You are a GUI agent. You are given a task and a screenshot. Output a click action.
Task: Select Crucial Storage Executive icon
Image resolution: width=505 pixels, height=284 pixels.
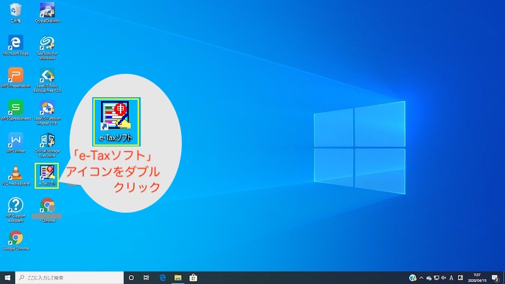pyautogui.click(x=47, y=145)
